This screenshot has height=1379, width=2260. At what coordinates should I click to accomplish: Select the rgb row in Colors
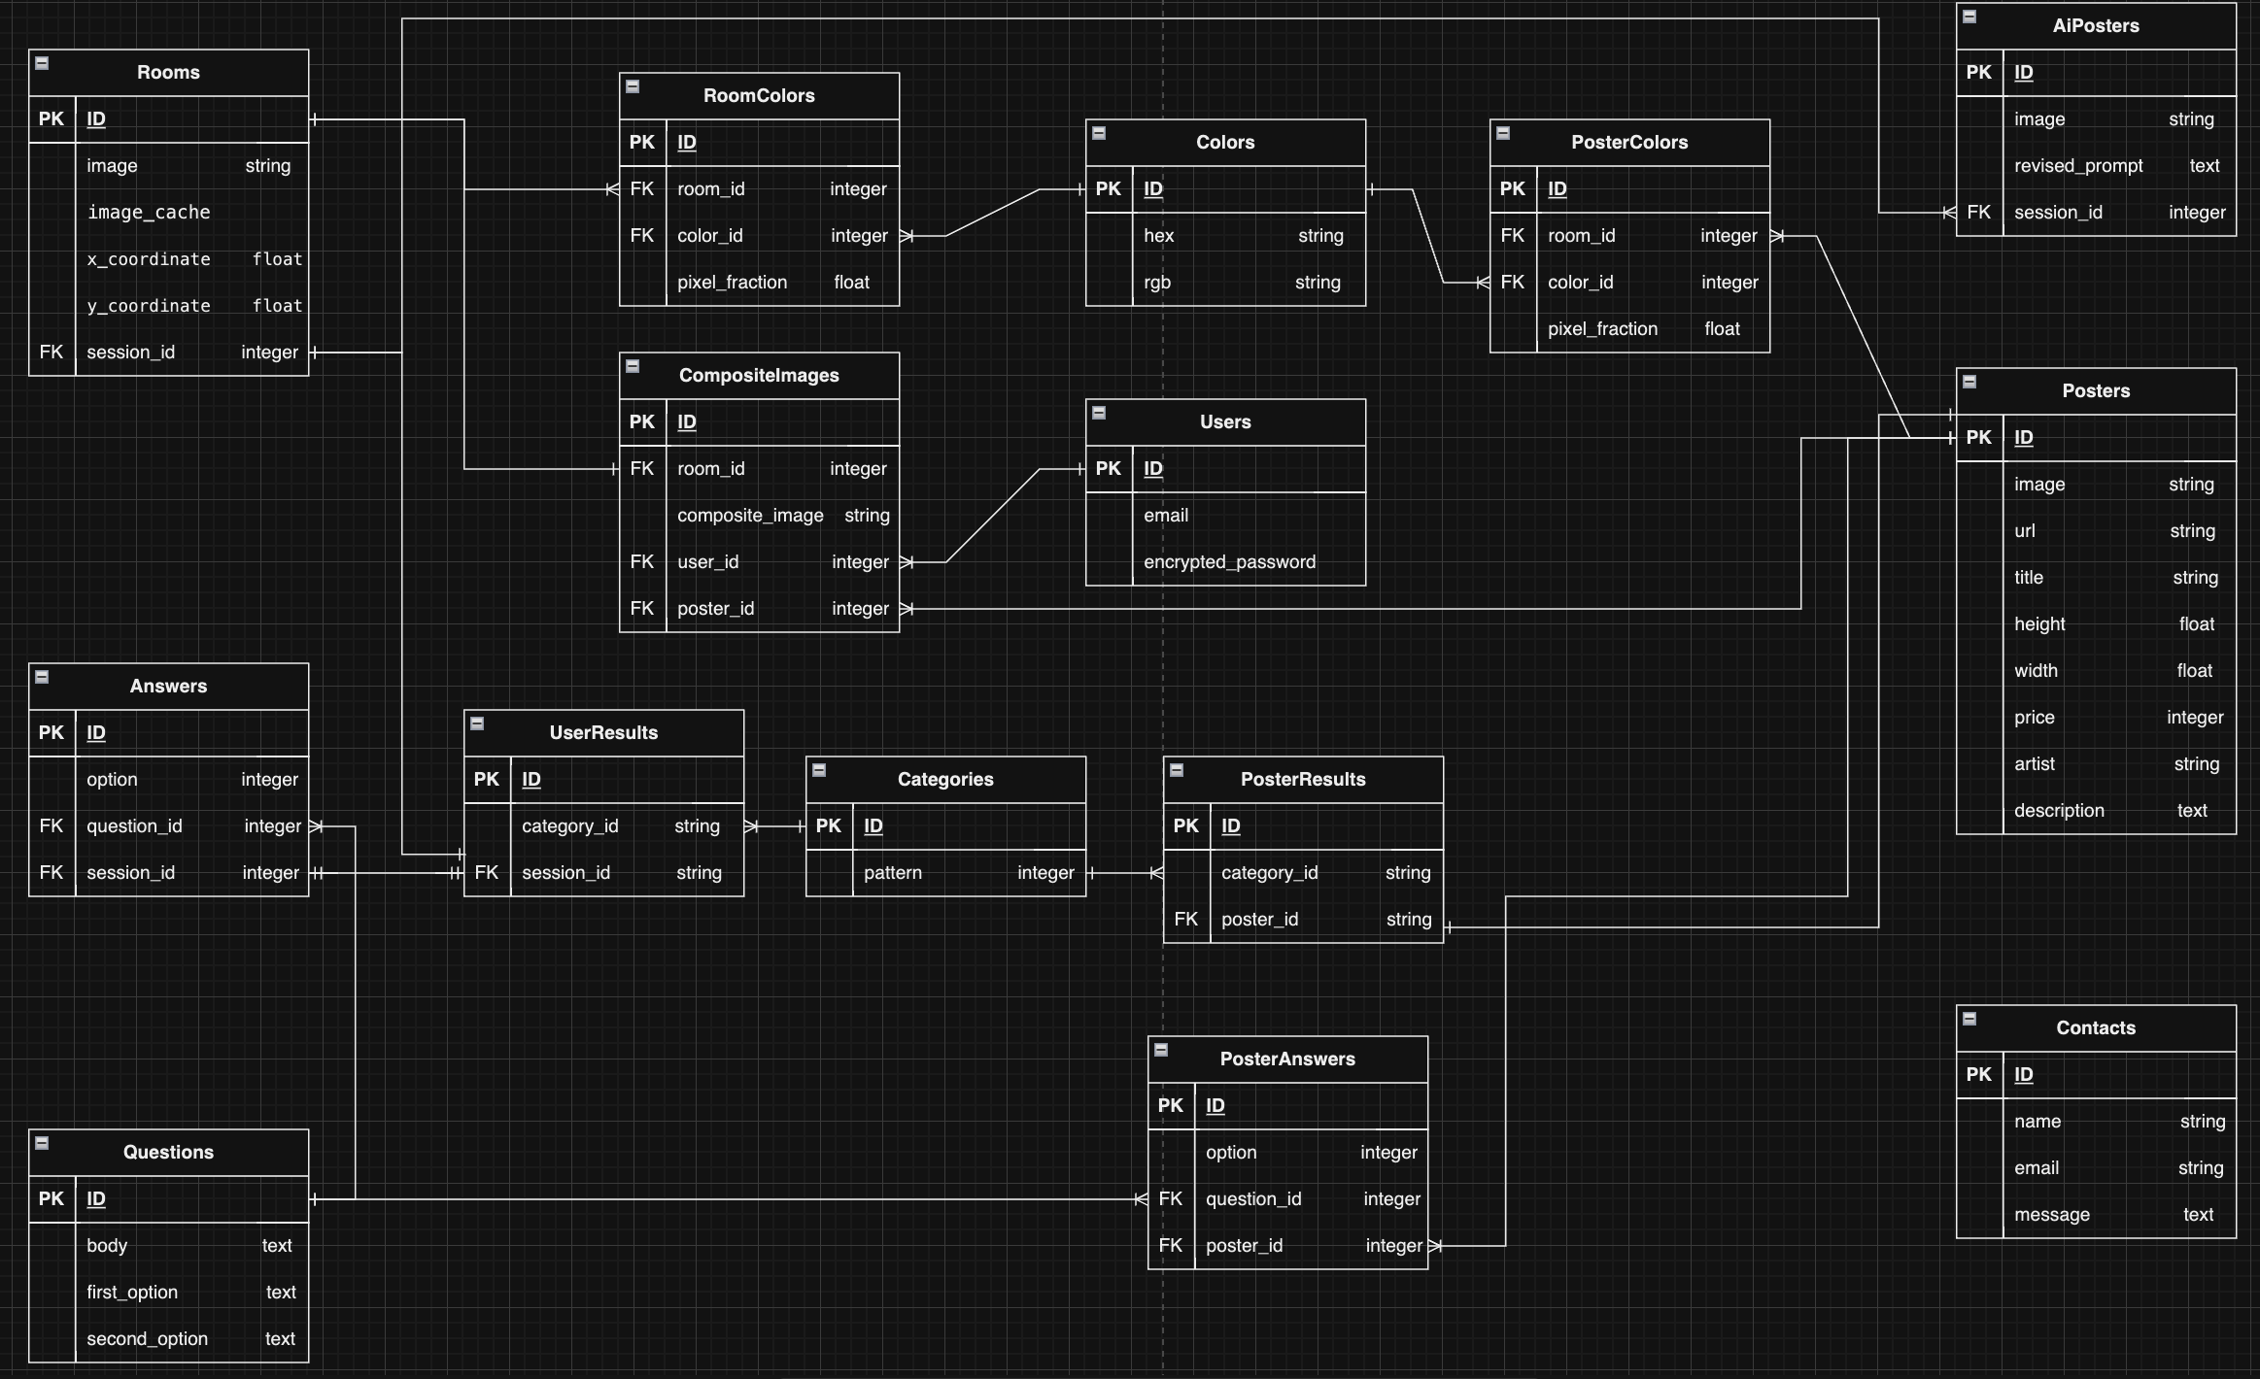click(1225, 283)
